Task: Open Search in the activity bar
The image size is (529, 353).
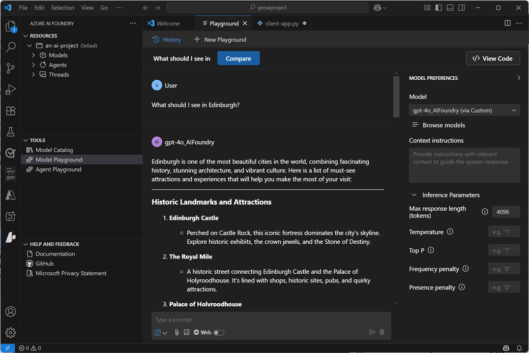Action: 10,47
